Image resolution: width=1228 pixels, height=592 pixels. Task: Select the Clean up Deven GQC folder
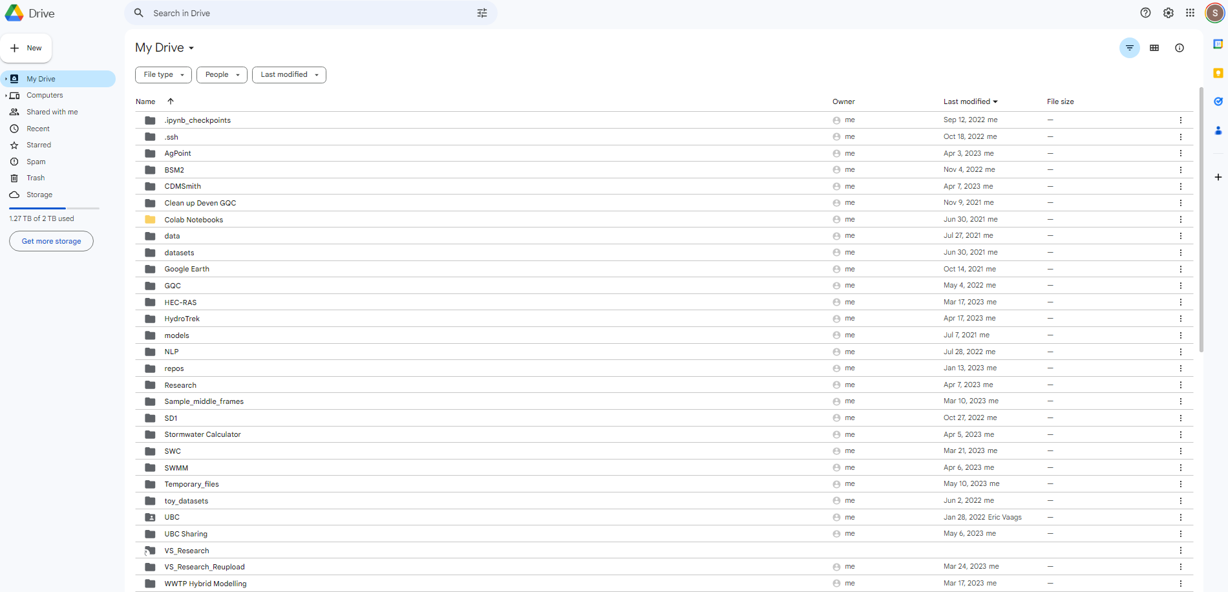(x=664, y=203)
